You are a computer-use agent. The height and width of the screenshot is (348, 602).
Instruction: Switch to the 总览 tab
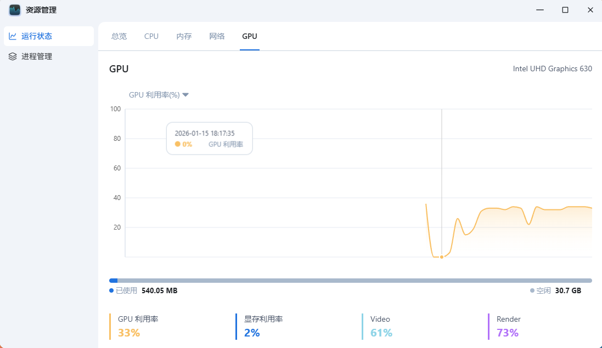(x=119, y=36)
